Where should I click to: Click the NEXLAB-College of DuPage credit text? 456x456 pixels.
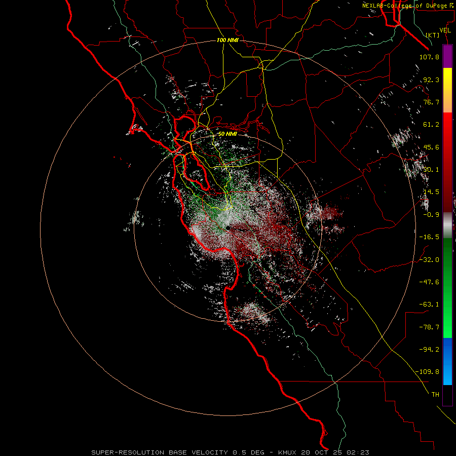pos(407,5)
